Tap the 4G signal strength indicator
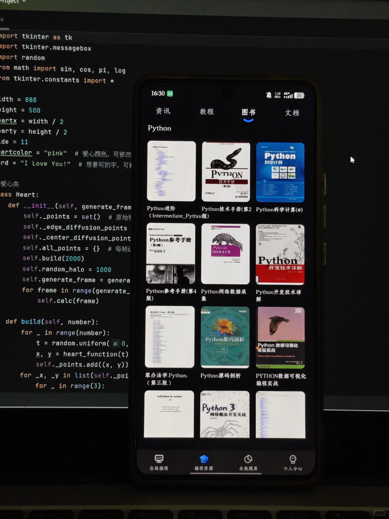Viewport: 389px width, 519px height. tap(288, 95)
